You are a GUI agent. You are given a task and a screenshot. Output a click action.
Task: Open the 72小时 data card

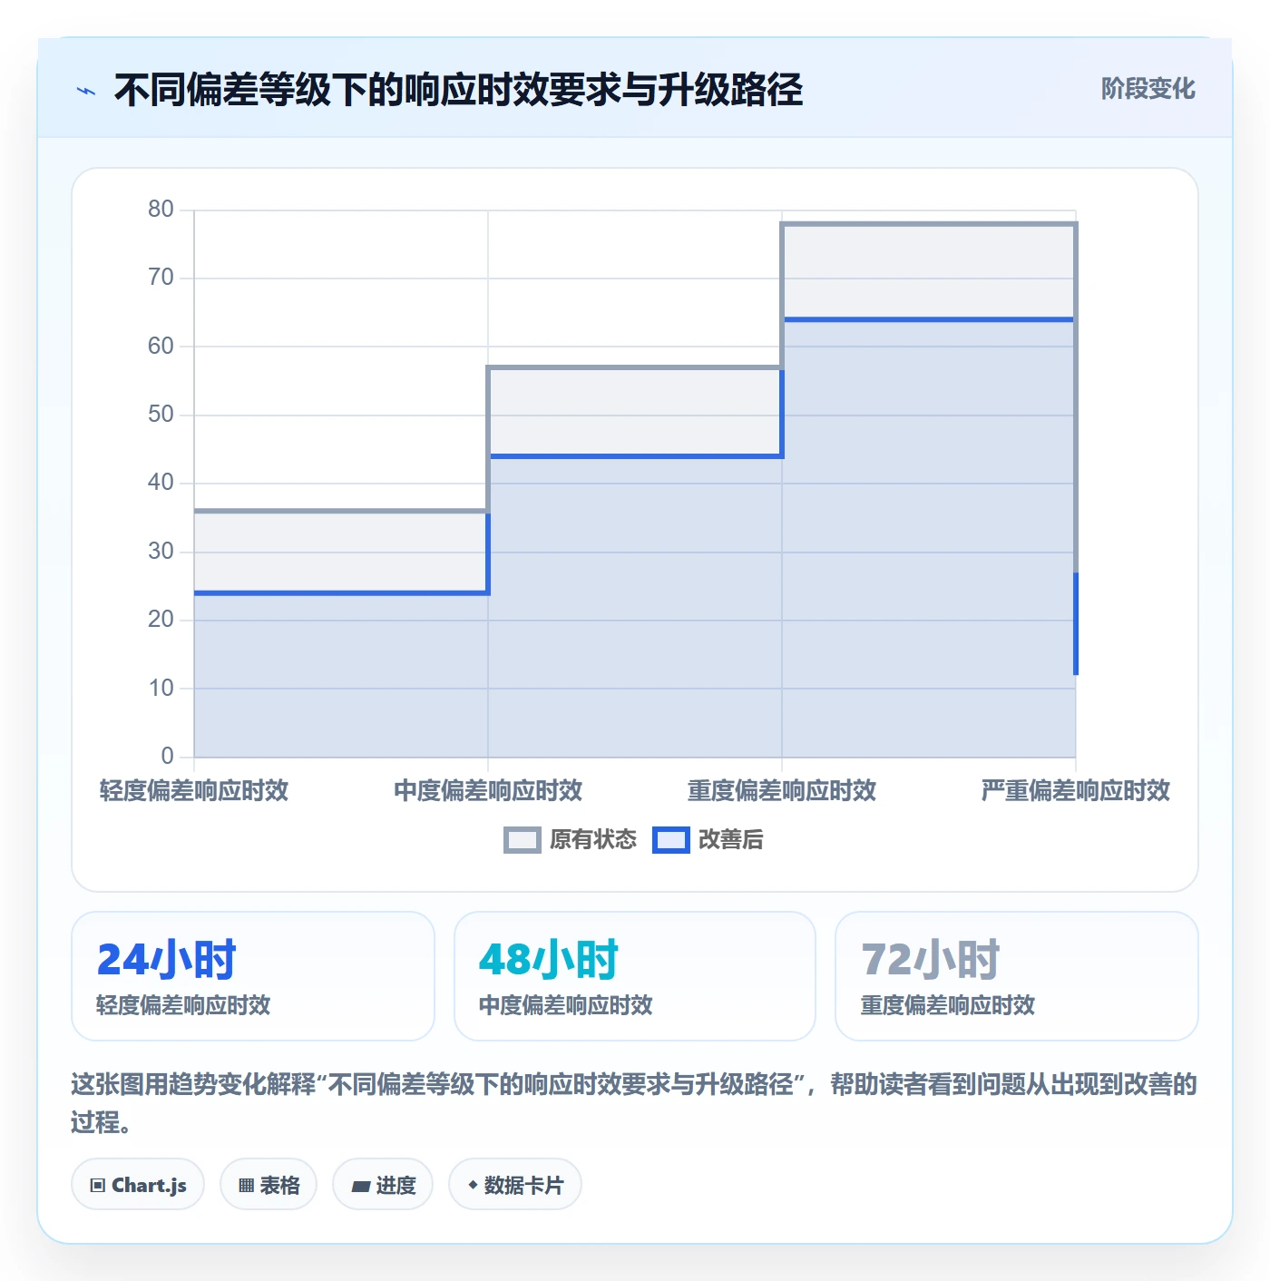pos(1017,976)
